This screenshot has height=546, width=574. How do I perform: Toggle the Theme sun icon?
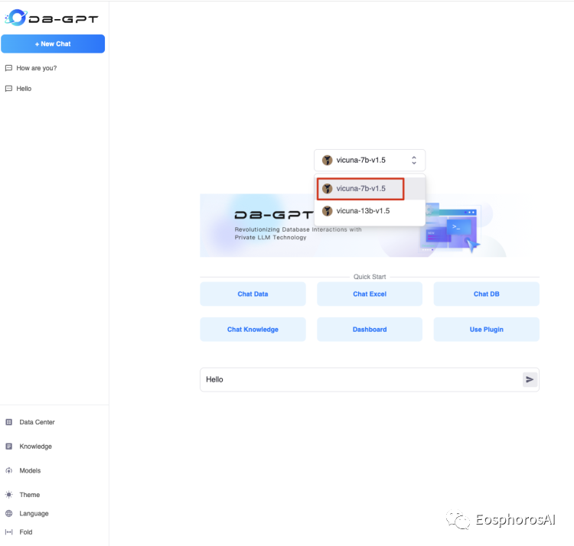pos(9,495)
